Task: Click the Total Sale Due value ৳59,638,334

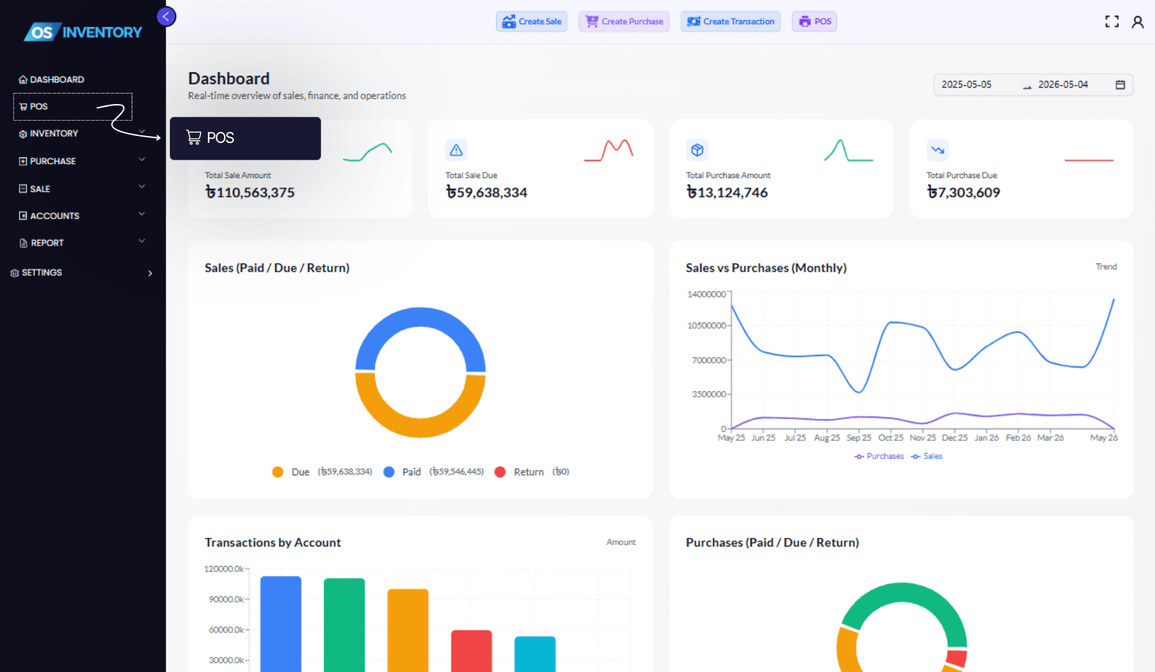Action: (486, 193)
